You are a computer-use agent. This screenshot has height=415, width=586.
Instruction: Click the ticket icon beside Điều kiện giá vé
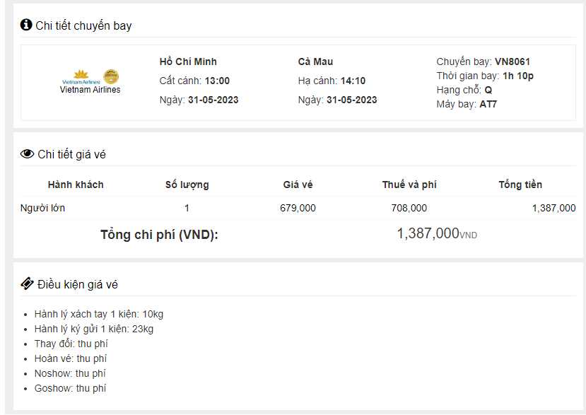click(27, 284)
